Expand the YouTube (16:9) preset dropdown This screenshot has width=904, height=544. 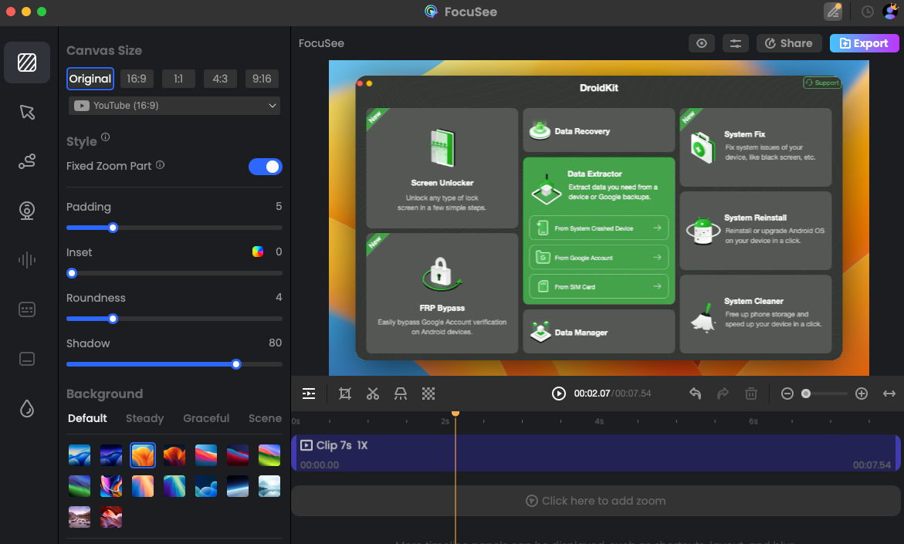pyautogui.click(x=174, y=106)
